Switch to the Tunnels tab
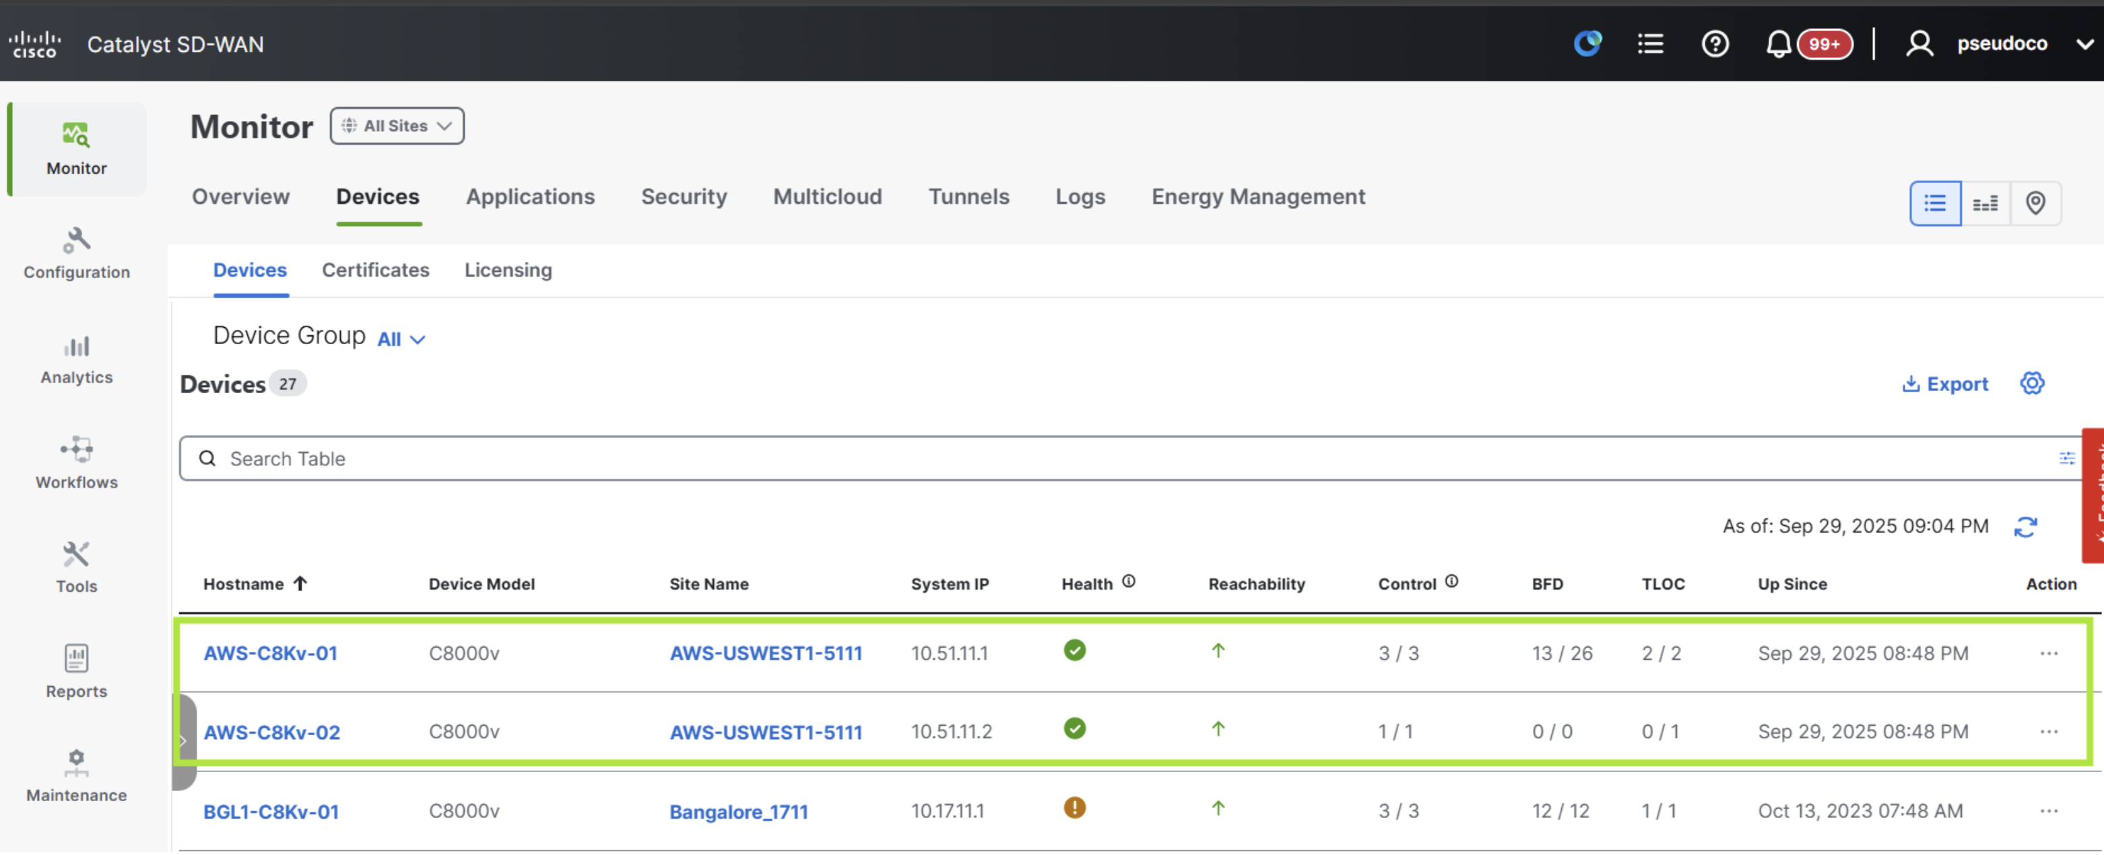The height and width of the screenshot is (855, 2104). pos(968,197)
